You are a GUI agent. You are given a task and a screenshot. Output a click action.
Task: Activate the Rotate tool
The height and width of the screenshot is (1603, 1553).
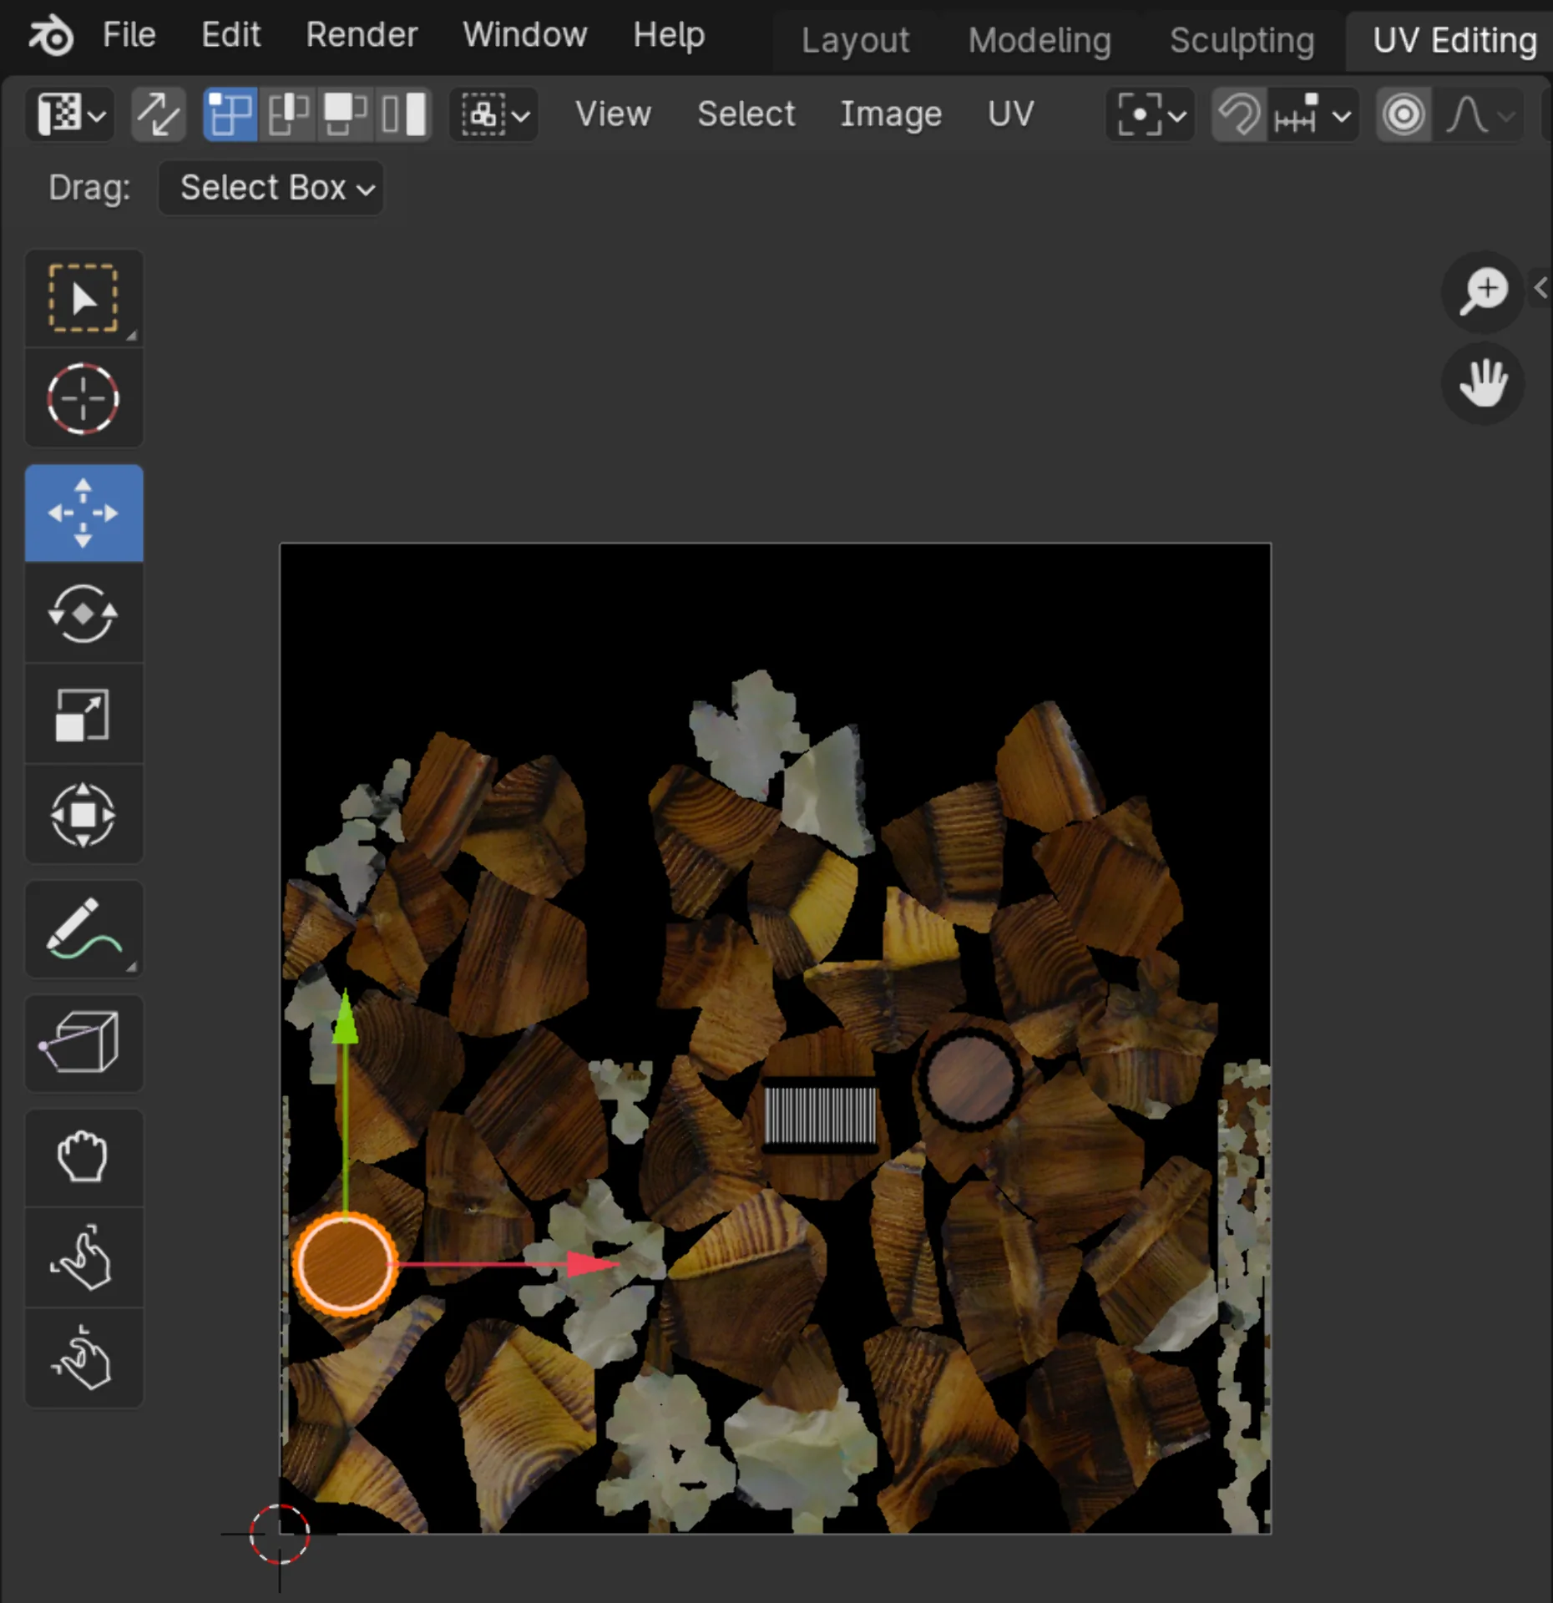(83, 614)
